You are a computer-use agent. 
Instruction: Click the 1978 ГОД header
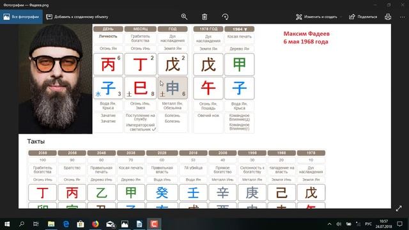point(208,29)
